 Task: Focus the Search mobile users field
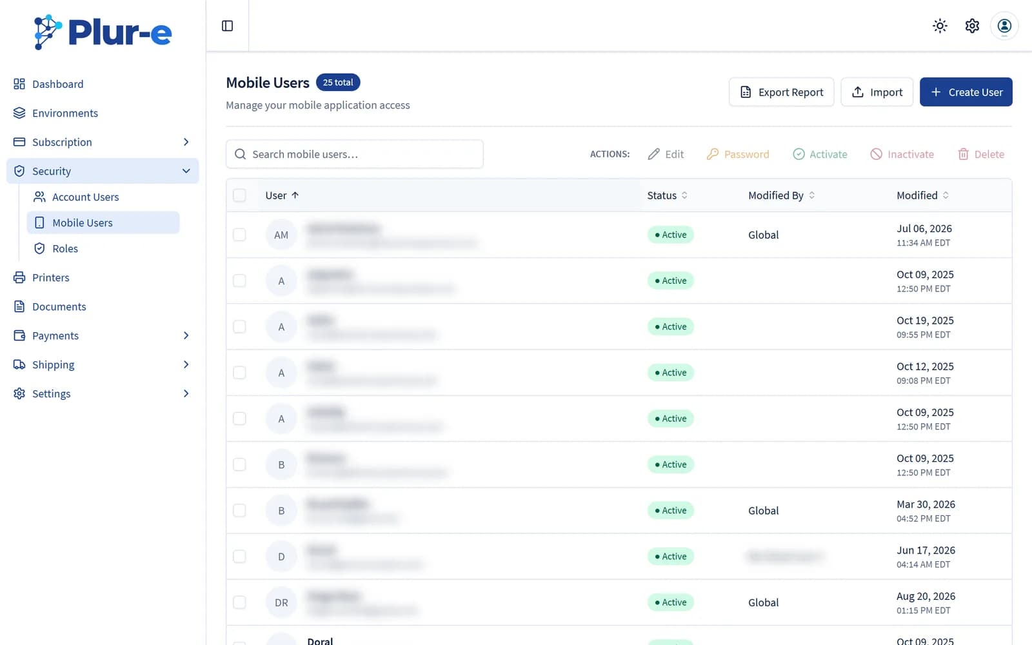pyautogui.click(x=355, y=154)
